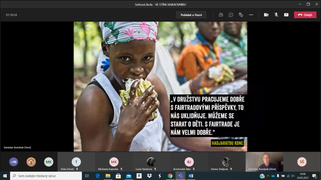The width and height of the screenshot is (321, 180).
Task: Click the Požádat o řízení button
Action: (x=191, y=15)
